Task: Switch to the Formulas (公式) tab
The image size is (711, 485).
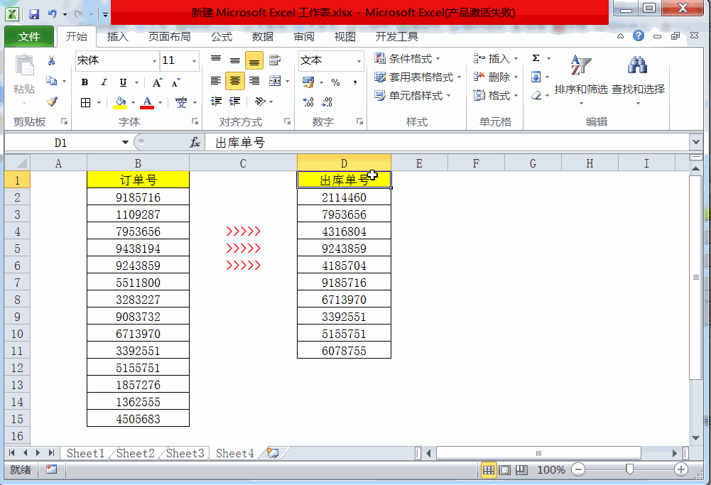Action: (x=222, y=37)
